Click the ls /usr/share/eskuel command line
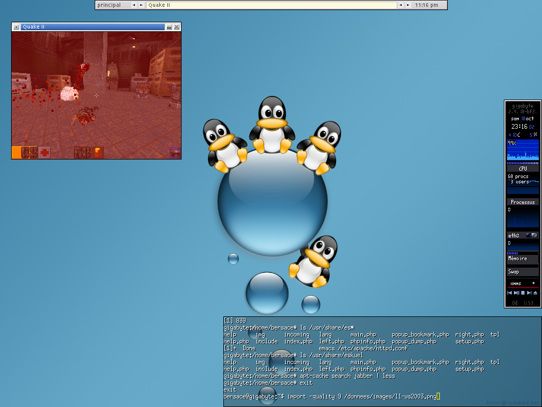This screenshot has width=542, height=407. (293, 355)
